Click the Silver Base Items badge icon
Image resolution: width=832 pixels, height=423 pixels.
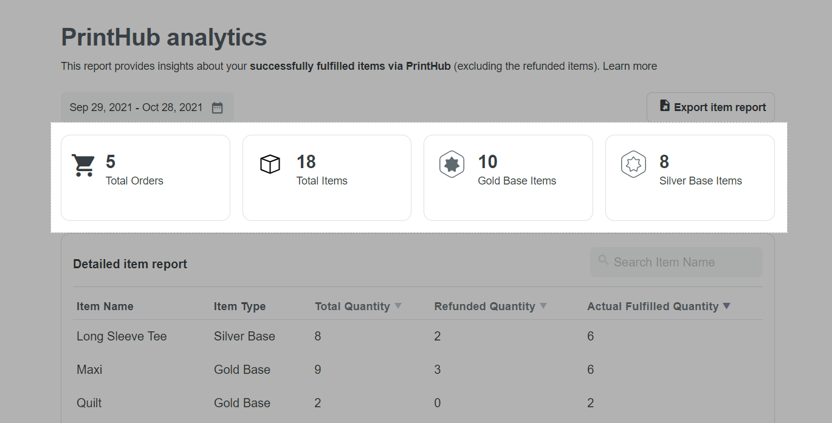[x=633, y=164]
